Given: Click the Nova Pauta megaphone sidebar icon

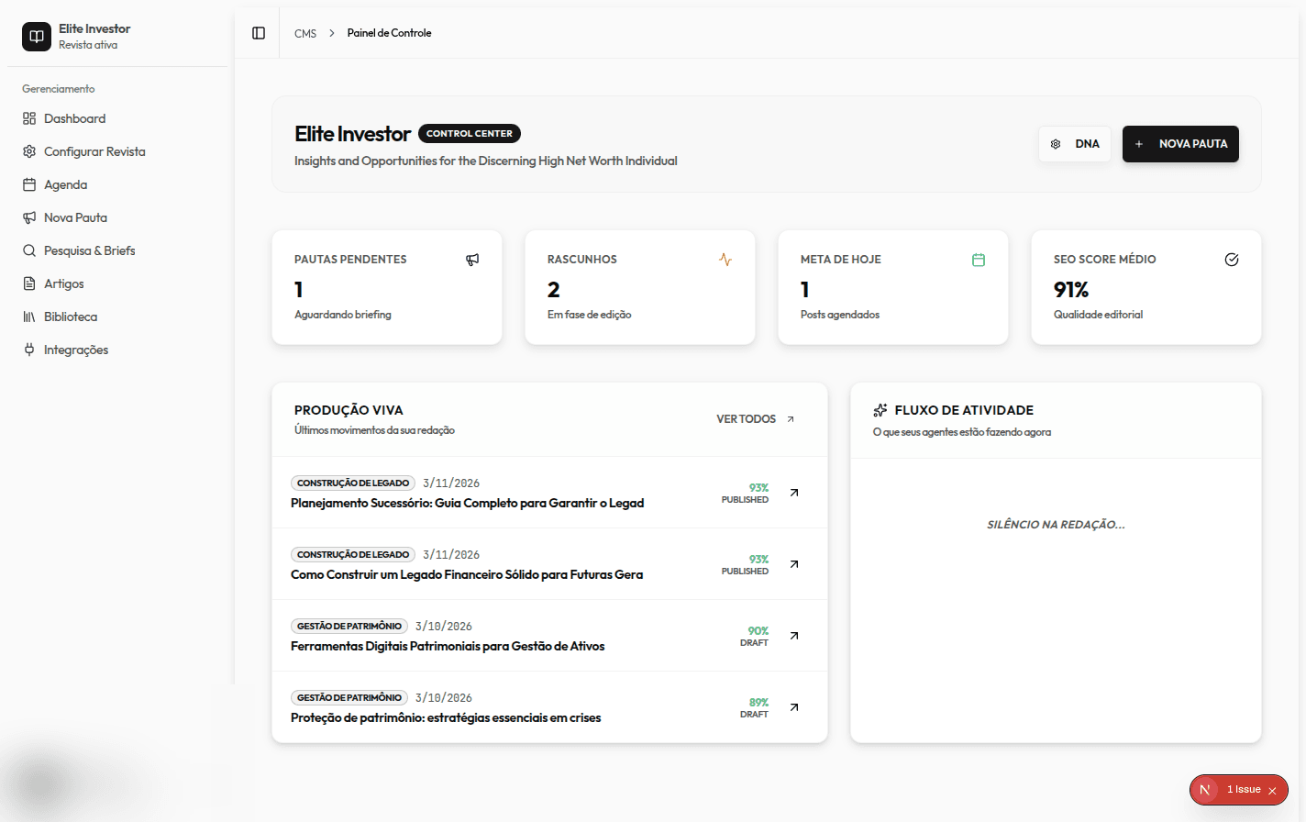Looking at the screenshot, I should click(x=29, y=217).
